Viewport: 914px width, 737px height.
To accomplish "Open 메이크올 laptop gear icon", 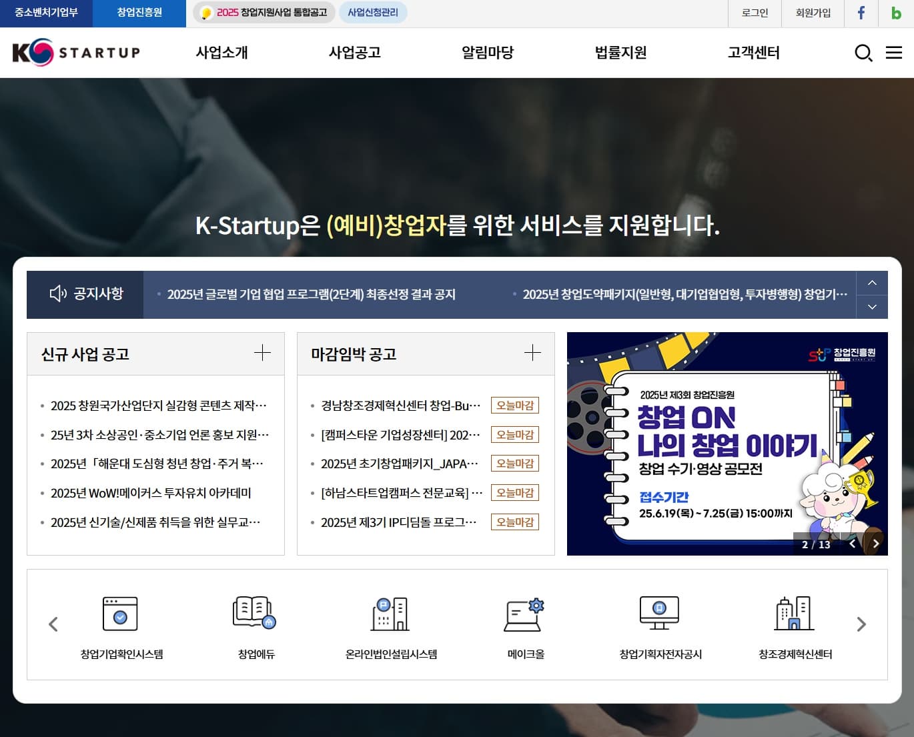I will tap(524, 614).
